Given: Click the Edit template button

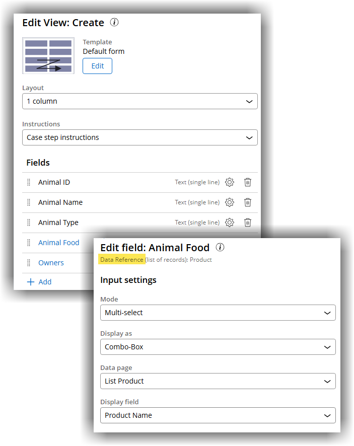Looking at the screenshot, I should pyautogui.click(x=97, y=66).
